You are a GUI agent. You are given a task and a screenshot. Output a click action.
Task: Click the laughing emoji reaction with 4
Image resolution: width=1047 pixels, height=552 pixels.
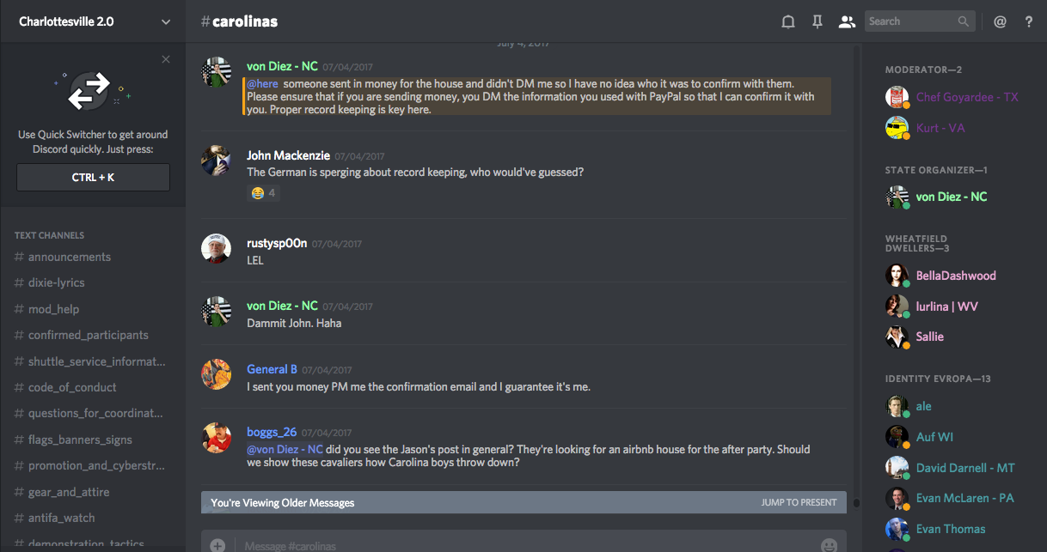[x=263, y=193]
